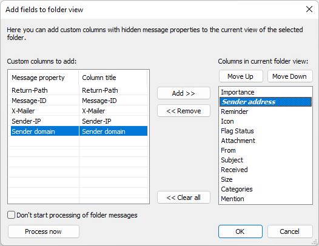
Task: Select the Attachment column entry
Action: click(266, 141)
